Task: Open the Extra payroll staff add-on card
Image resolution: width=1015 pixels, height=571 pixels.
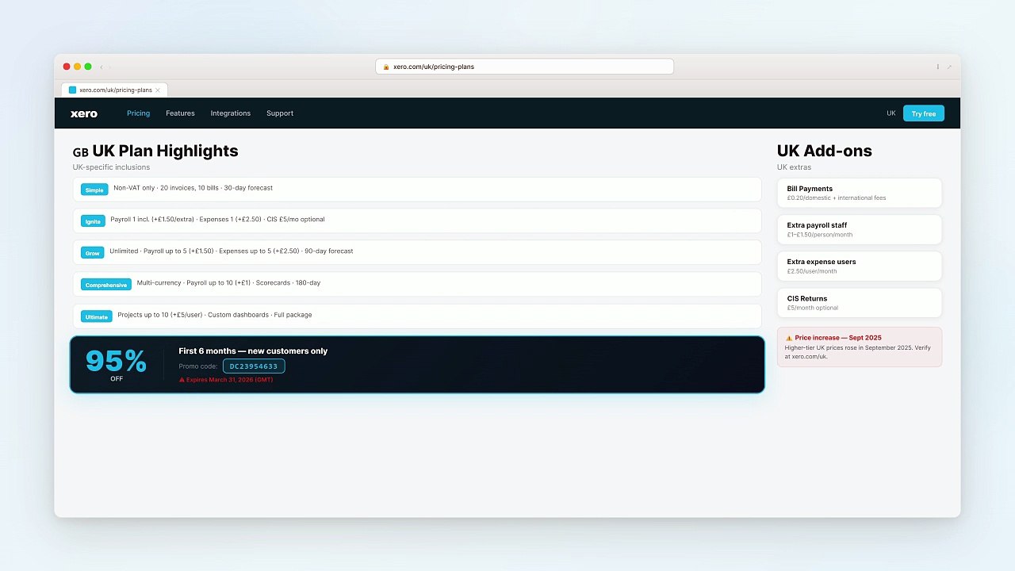Action: click(x=860, y=229)
